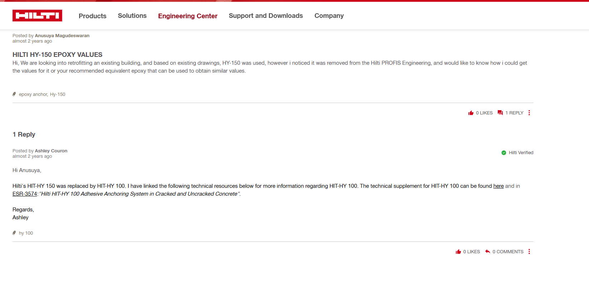Open the Solutions menu
The image size is (589, 284).
click(x=132, y=16)
